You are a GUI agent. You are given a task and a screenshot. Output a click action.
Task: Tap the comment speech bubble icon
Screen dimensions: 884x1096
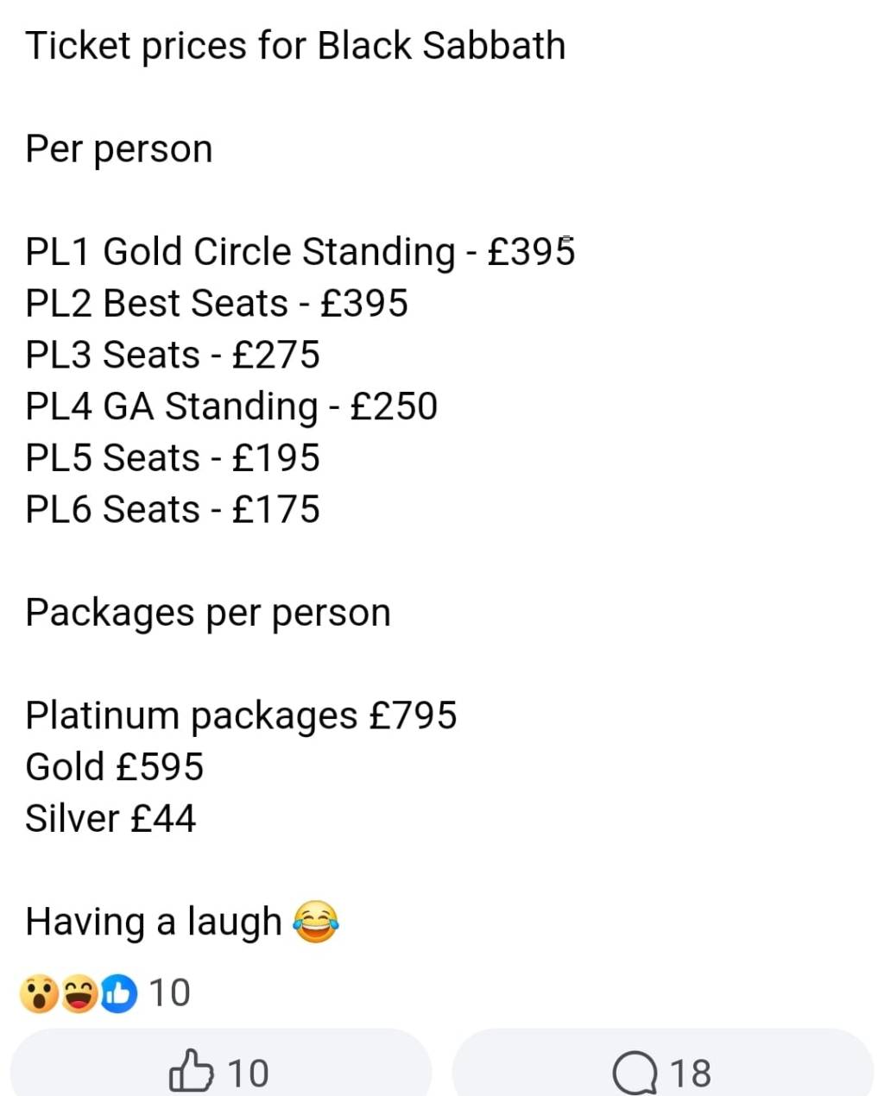635,1074
